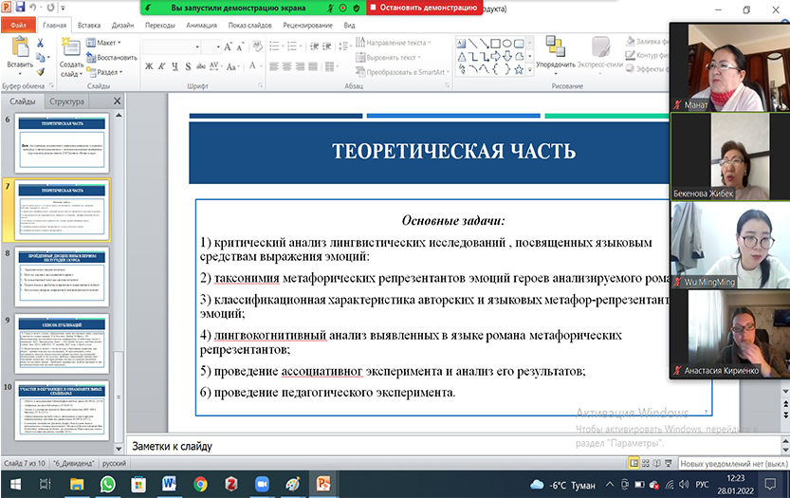Expand the Section (Раздел) dropdown
This screenshot has width=790, height=498.
pos(109,71)
